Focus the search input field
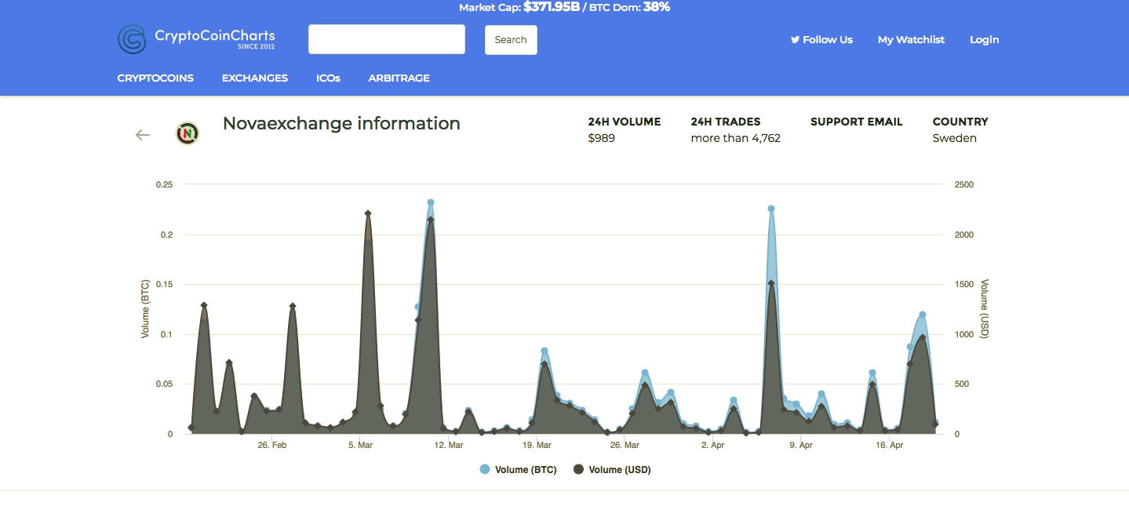The height and width of the screenshot is (517, 1129). click(x=387, y=39)
